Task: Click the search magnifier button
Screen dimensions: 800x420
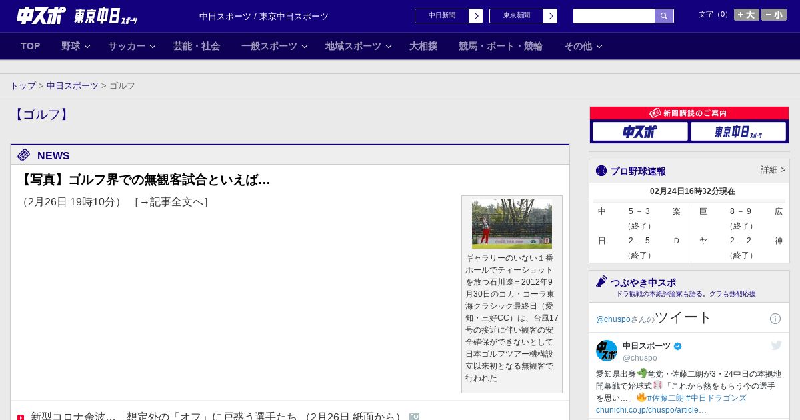Action: 663,16
